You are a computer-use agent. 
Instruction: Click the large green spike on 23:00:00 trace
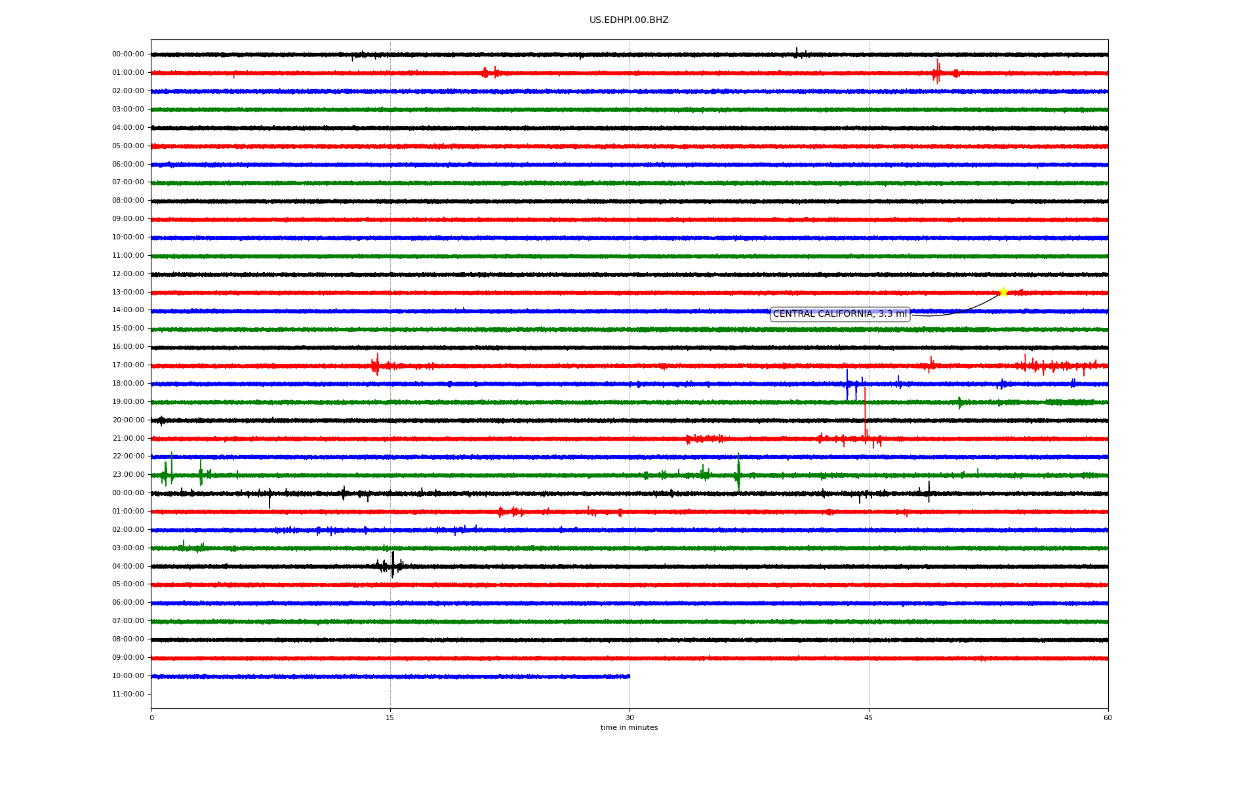coord(738,472)
